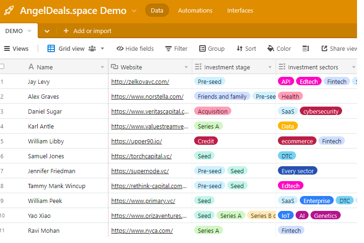Open the Automations tab
Image resolution: width=364 pixels, height=243 pixels.
tap(195, 10)
